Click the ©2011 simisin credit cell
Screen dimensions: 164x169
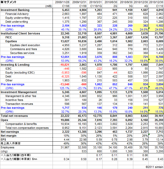click(x=154, y=167)
